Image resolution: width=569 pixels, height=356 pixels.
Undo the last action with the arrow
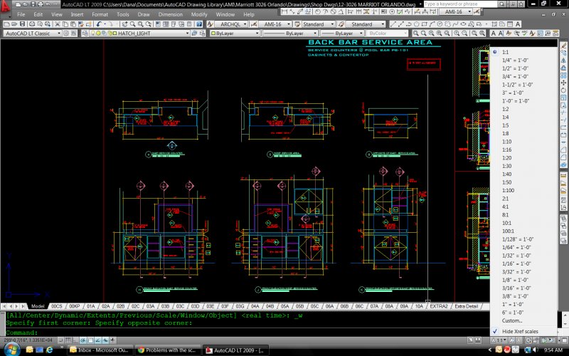(98, 24)
